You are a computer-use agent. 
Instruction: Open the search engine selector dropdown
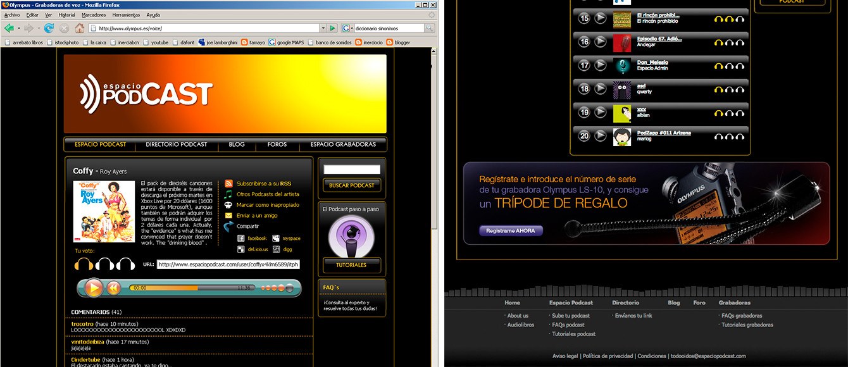352,28
